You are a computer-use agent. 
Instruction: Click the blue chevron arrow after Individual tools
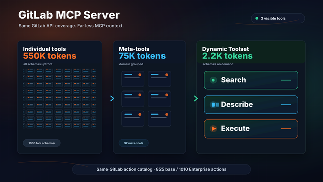tap(112, 98)
